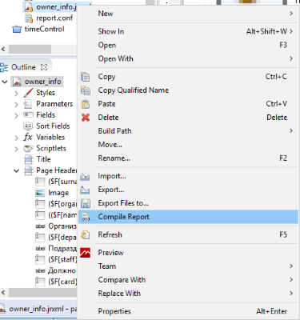Click the Paste clipboard icon

click(86, 104)
